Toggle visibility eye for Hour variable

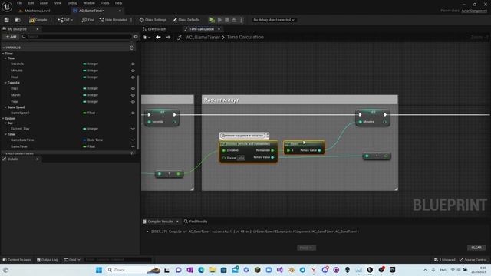[x=133, y=77]
